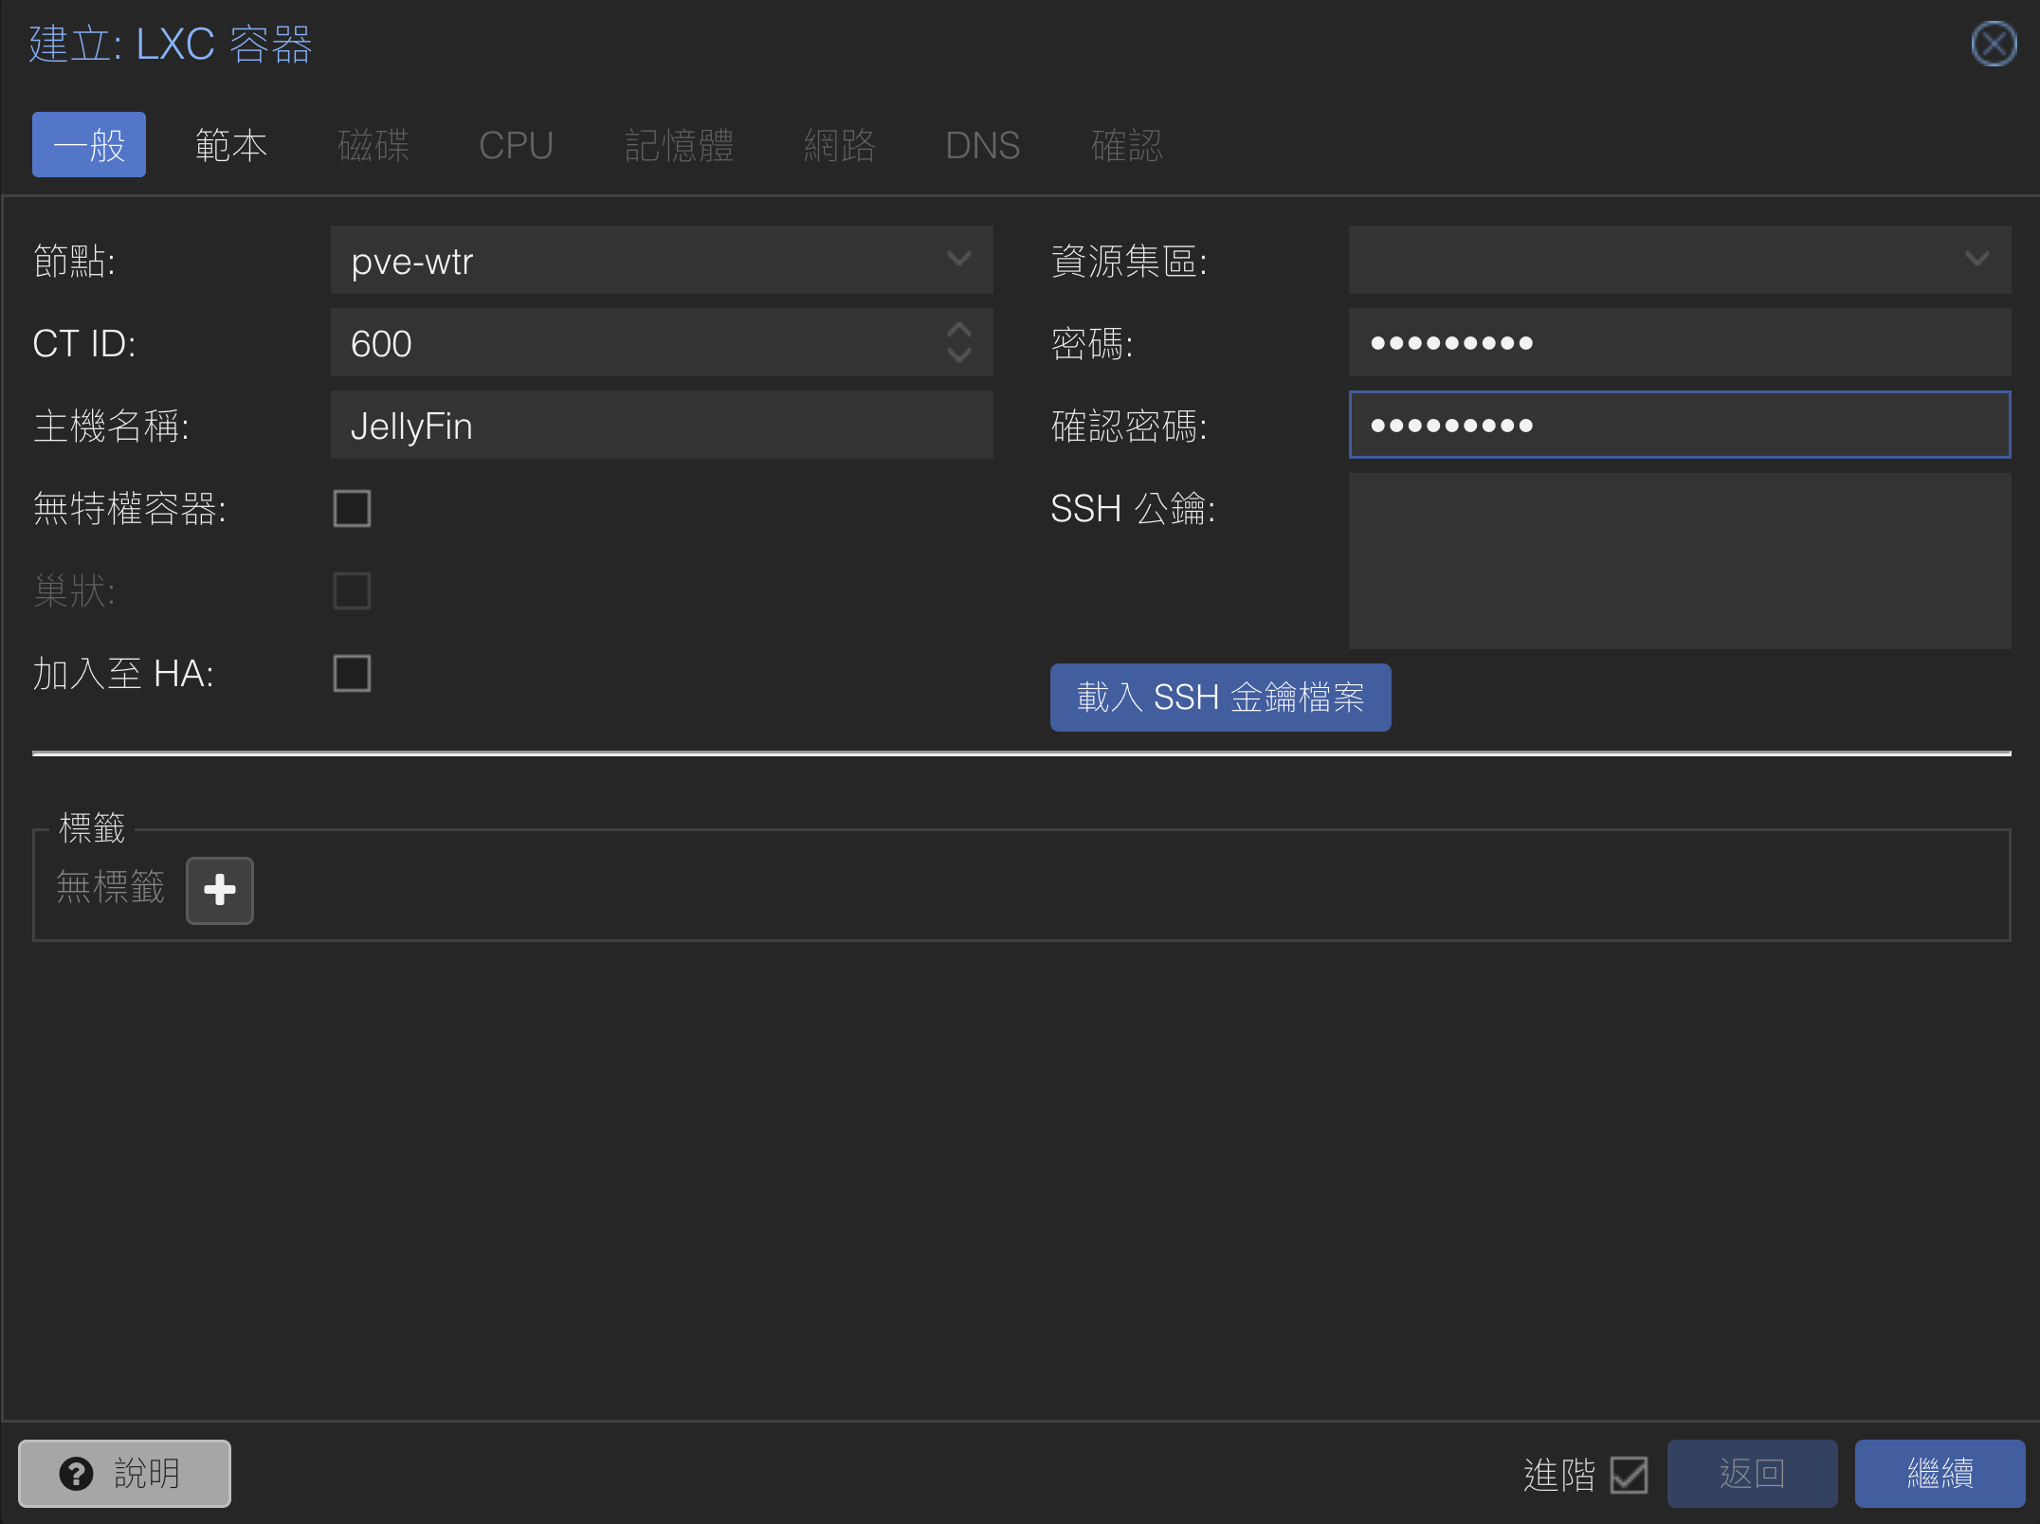
Task: Select the 一般 tab
Action: click(x=89, y=145)
